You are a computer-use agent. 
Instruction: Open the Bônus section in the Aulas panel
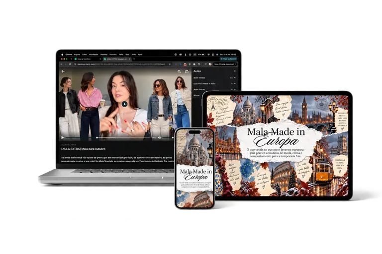(x=197, y=95)
